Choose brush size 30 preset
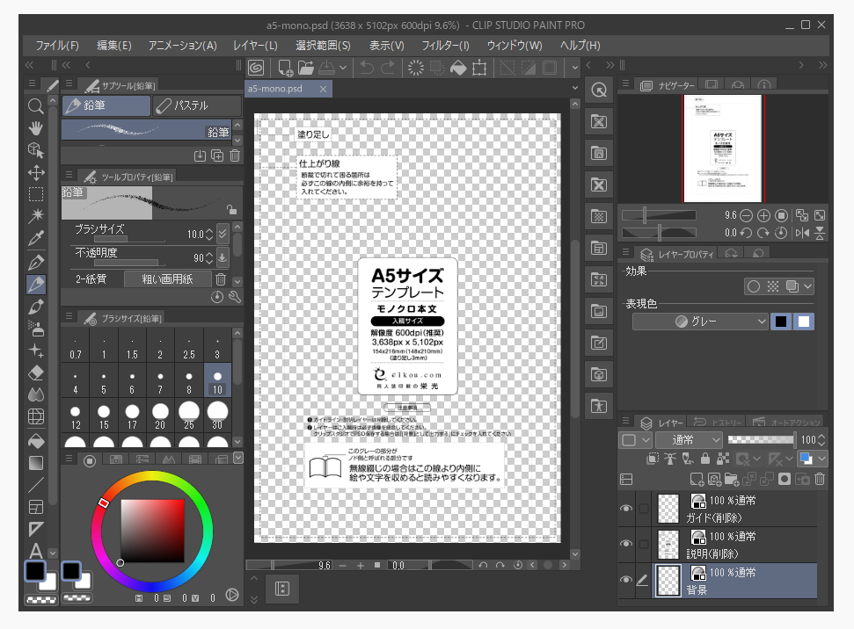Viewport: 854px width, 629px height. click(x=217, y=416)
